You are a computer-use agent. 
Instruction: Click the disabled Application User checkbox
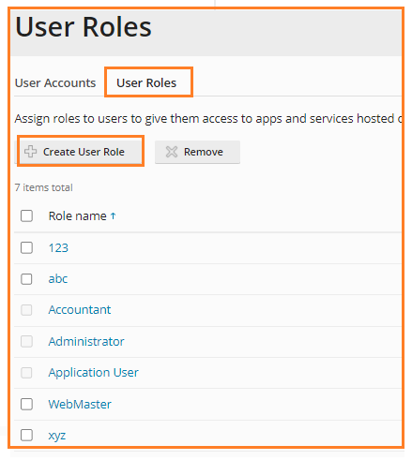coord(26,373)
